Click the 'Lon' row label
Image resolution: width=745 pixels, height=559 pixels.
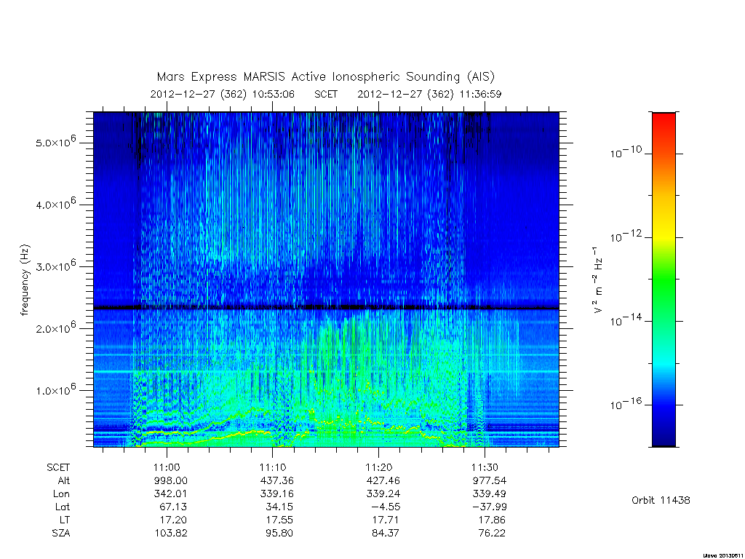point(61,493)
